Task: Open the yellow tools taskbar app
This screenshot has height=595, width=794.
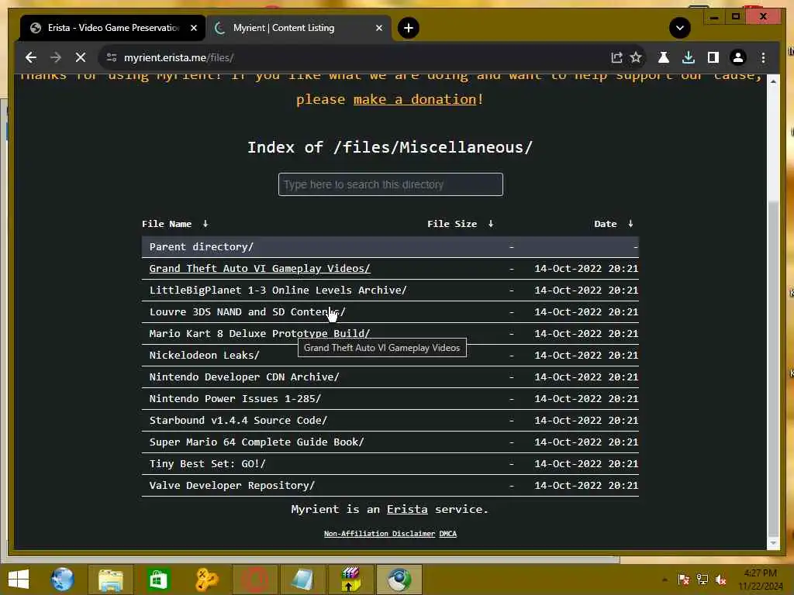Action: point(206,580)
